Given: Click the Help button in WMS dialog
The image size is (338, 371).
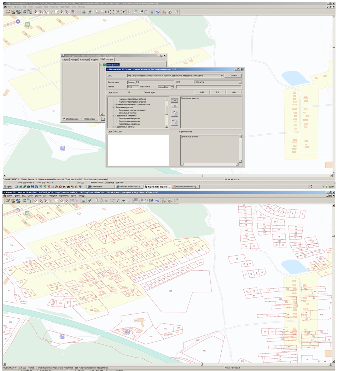Looking at the screenshot, I should (x=234, y=92).
